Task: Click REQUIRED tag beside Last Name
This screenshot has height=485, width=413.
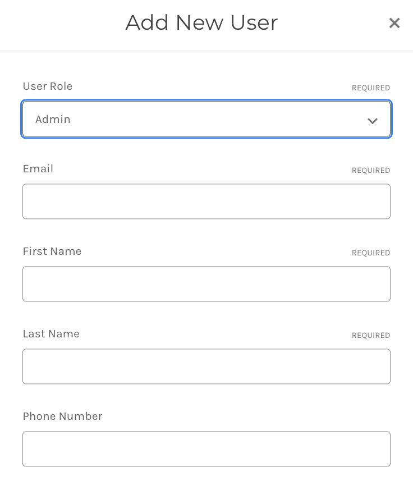Action: click(x=371, y=335)
